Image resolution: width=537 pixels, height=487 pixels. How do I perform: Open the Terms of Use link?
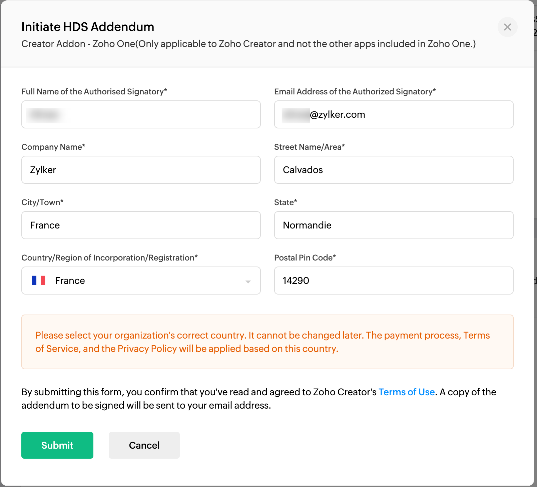(406, 392)
